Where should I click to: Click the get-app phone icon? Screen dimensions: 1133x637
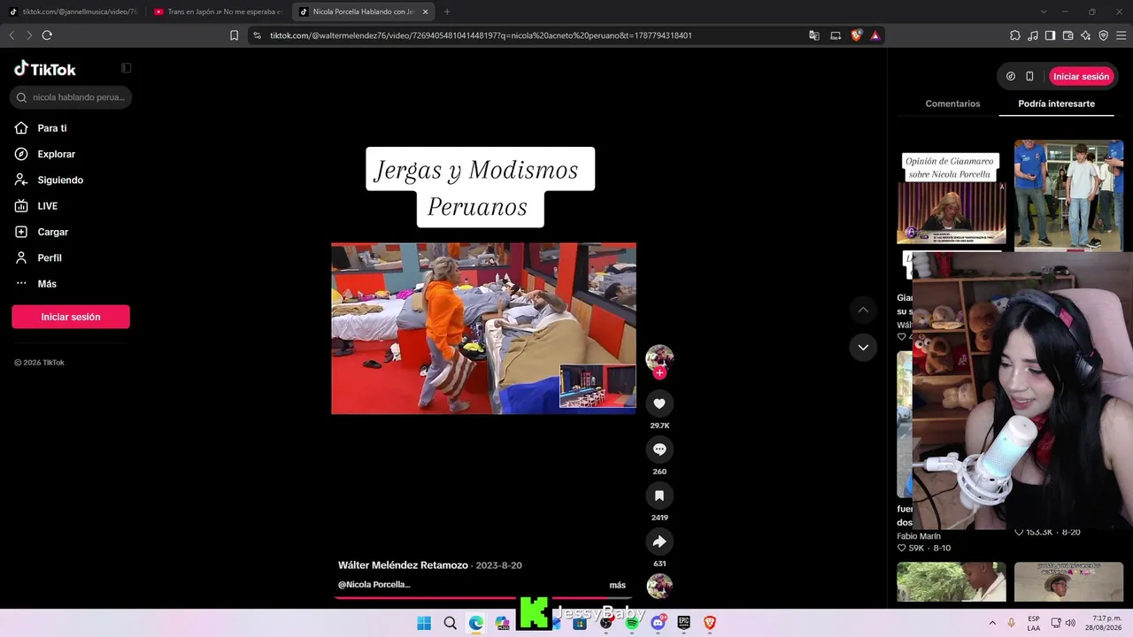[1029, 76]
